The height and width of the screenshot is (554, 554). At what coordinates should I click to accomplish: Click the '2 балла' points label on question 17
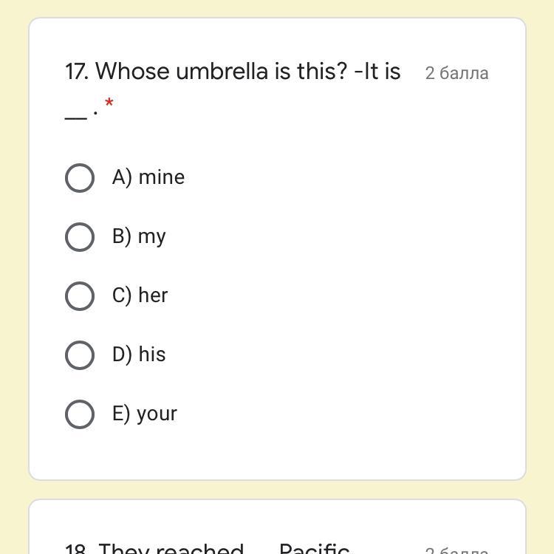click(456, 73)
